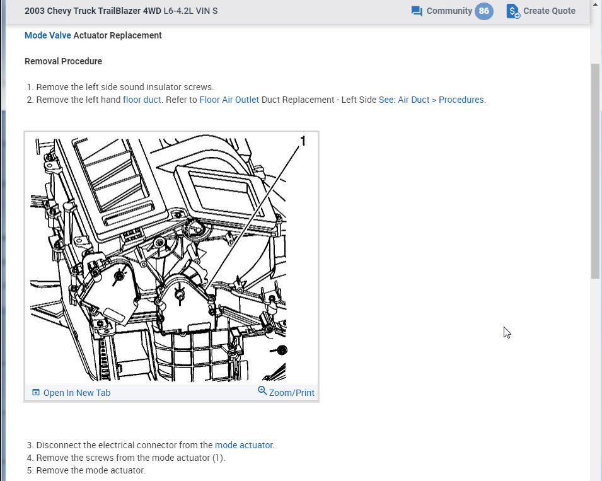Viewport: 602px width, 481px height.
Task: Click step 1 'Remove the left side sound insulator screws'
Action: (x=125, y=87)
